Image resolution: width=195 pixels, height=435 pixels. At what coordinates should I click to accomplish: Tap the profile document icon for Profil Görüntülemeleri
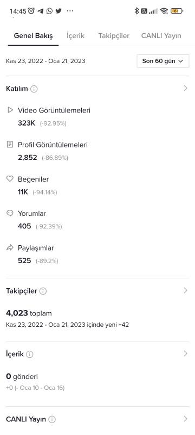coord(10,144)
